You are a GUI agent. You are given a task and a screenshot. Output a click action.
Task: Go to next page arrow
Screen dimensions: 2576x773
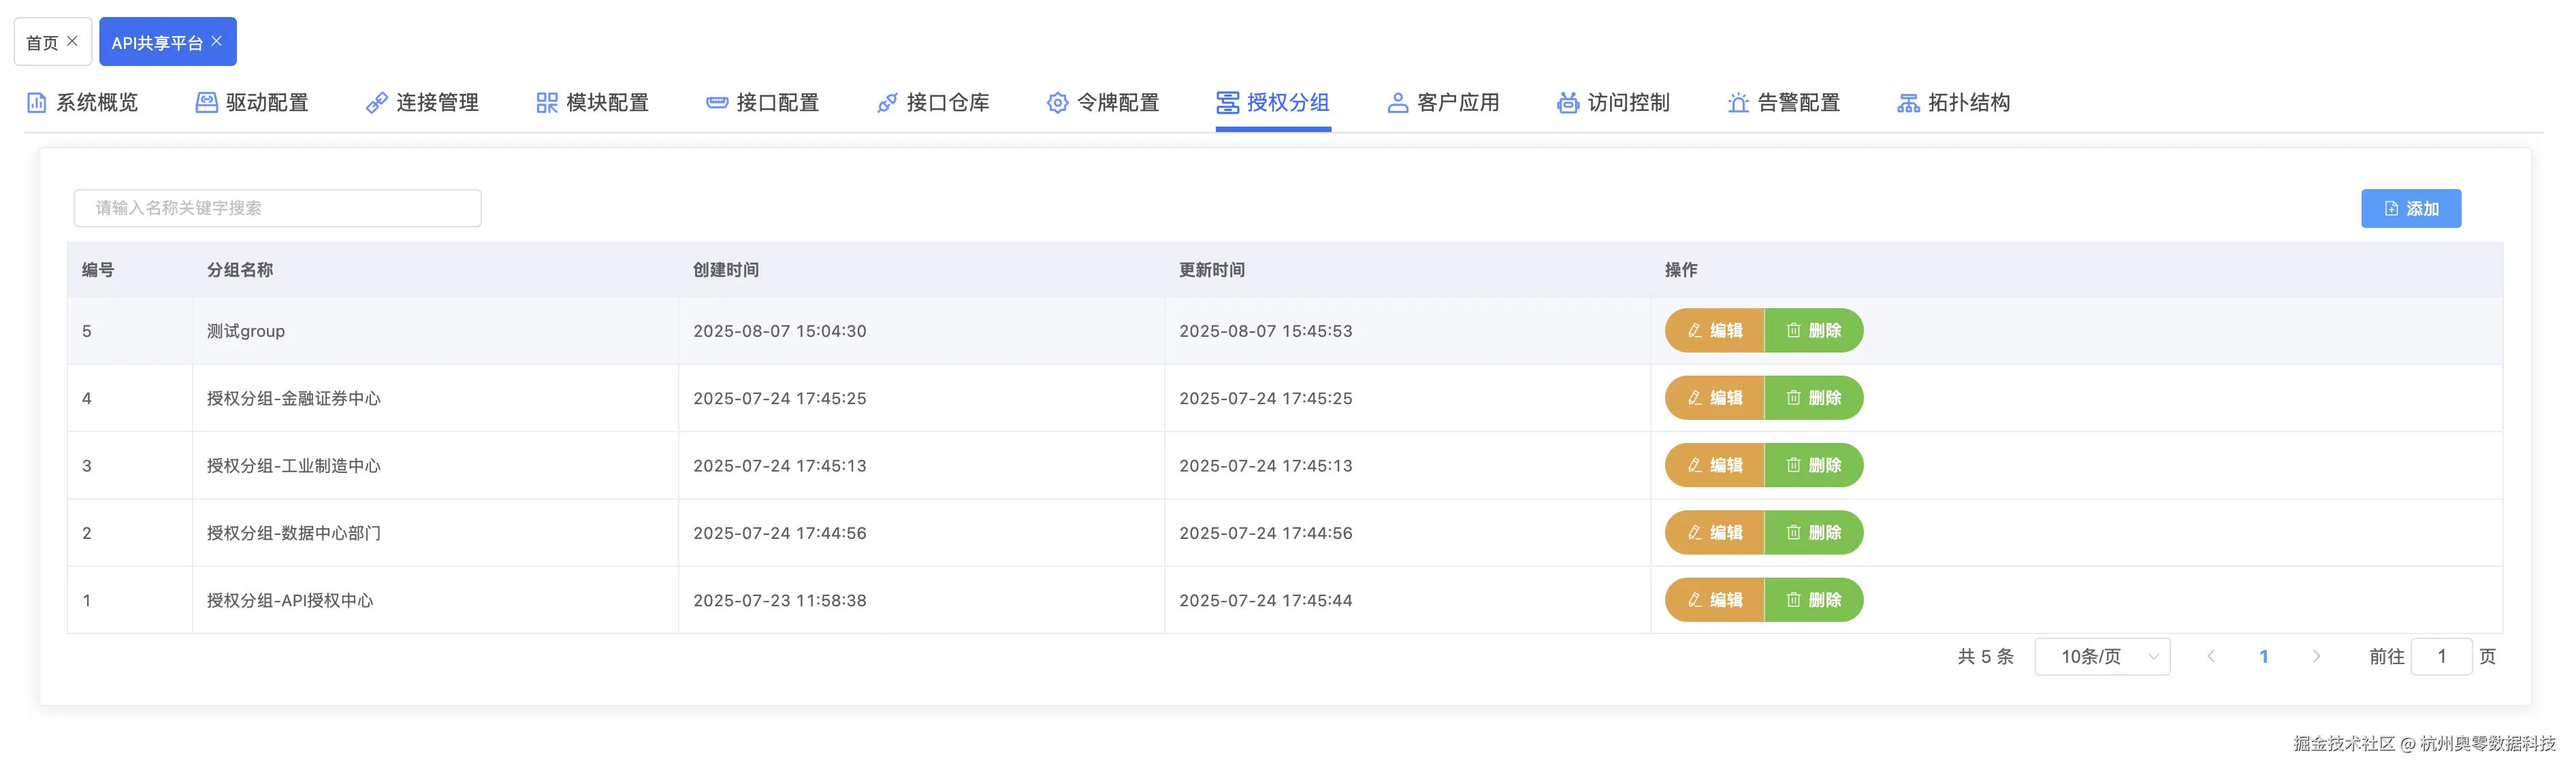(2316, 657)
